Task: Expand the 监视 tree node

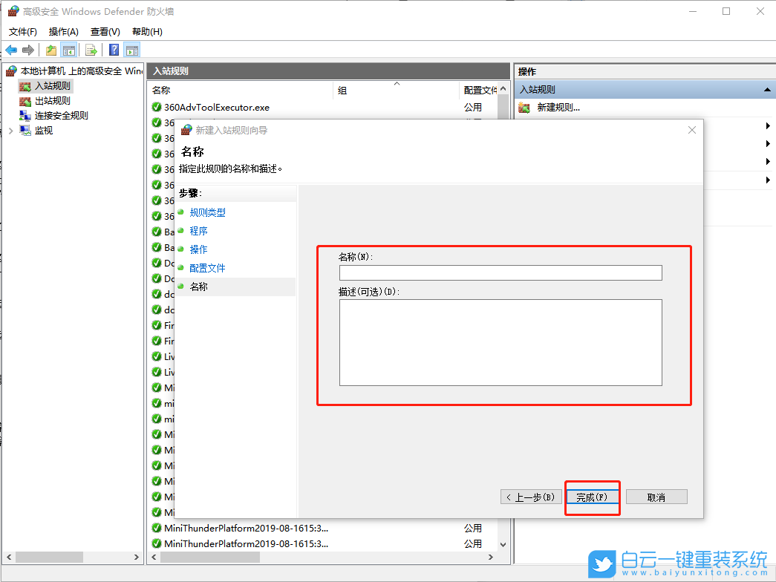Action: [10, 130]
